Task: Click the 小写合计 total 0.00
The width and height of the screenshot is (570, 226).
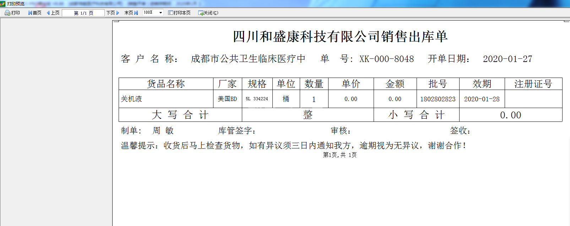Action: 510,115
